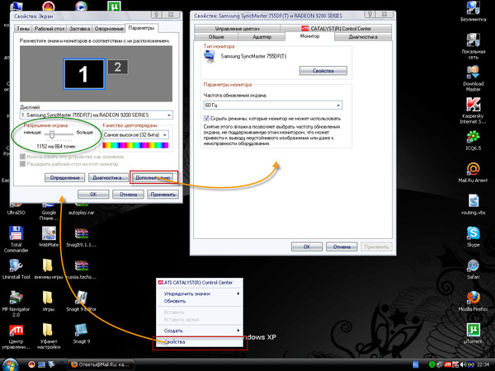Open the Total Commander desktop icon

point(16,234)
